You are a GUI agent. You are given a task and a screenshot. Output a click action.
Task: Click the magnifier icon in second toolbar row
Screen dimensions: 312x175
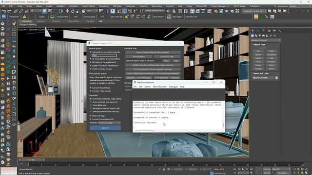(127, 17)
